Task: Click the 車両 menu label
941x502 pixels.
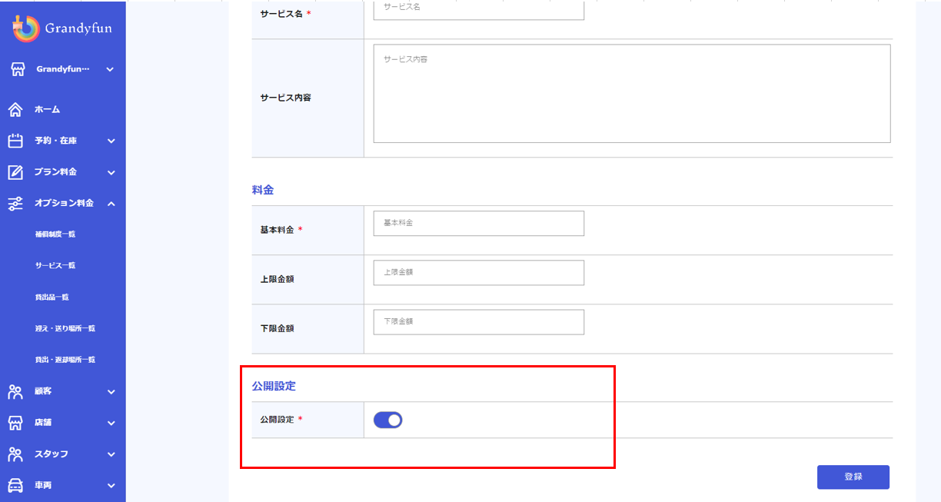Action: point(43,485)
